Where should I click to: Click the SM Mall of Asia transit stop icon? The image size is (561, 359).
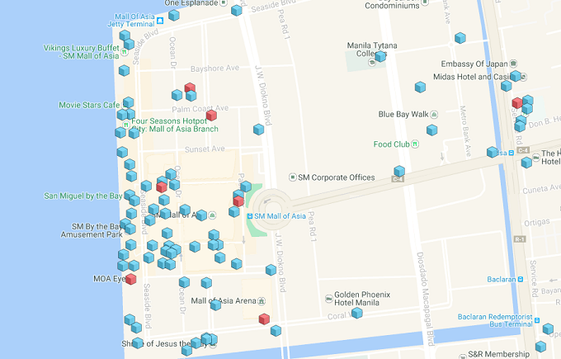pyautogui.click(x=250, y=216)
